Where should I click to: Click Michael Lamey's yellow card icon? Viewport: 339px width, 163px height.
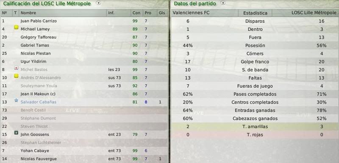tap(16, 28)
